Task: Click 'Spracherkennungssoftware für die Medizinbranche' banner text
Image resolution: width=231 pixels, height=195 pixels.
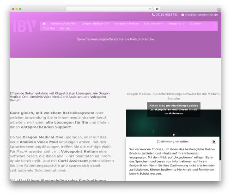Action: coord(115,39)
